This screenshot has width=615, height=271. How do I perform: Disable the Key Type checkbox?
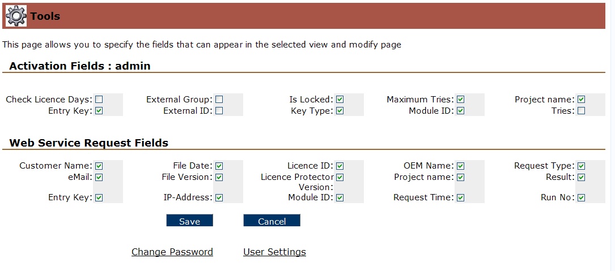340,111
